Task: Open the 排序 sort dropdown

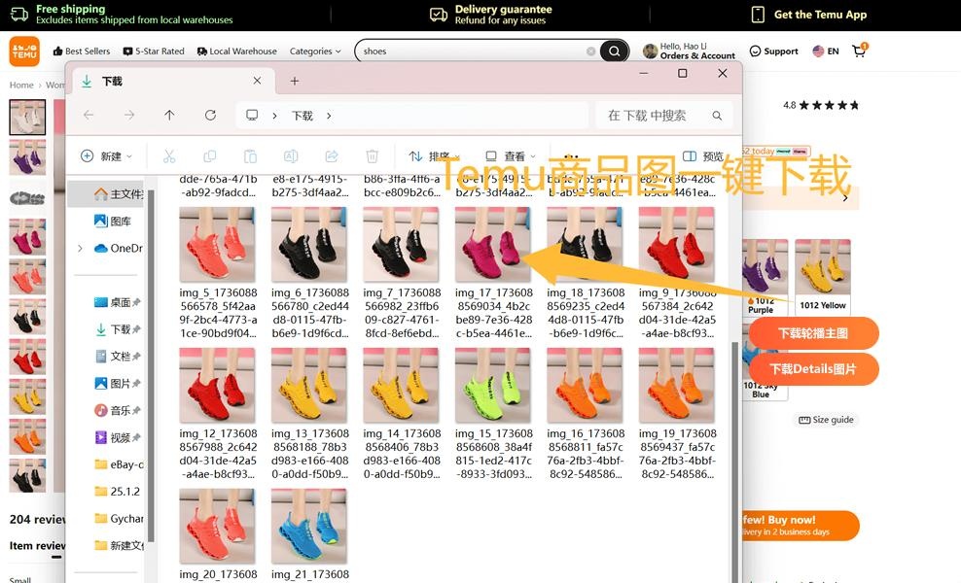Action: [435, 156]
